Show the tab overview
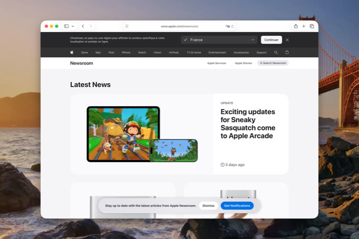 312,26
